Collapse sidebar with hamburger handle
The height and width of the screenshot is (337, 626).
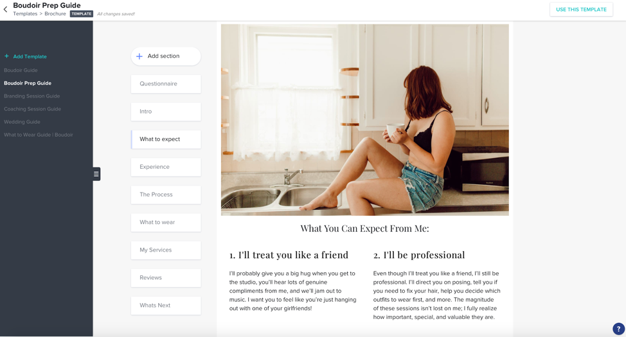click(x=96, y=174)
